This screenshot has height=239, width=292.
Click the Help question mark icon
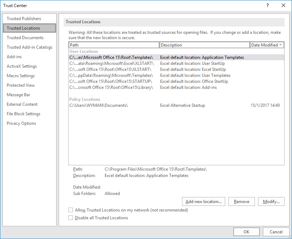268,6
